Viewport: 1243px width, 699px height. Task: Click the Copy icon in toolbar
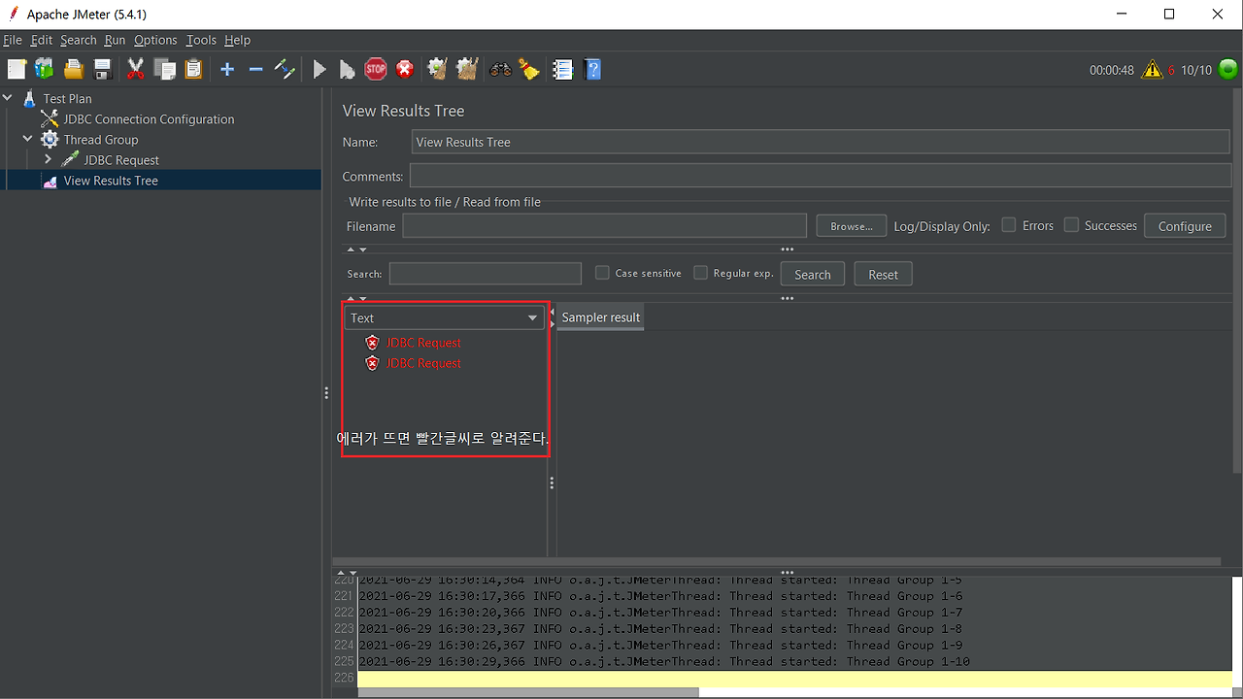165,69
